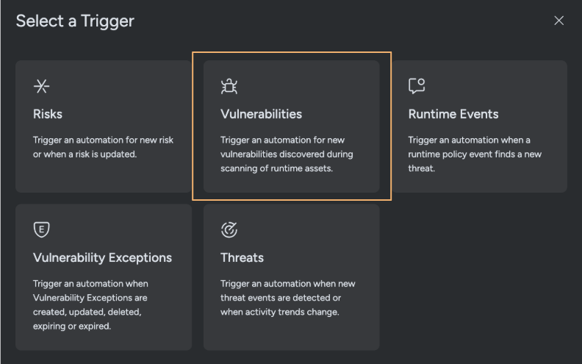Click the 'Select a Trigger' heading
The width and height of the screenshot is (582, 364).
point(75,21)
